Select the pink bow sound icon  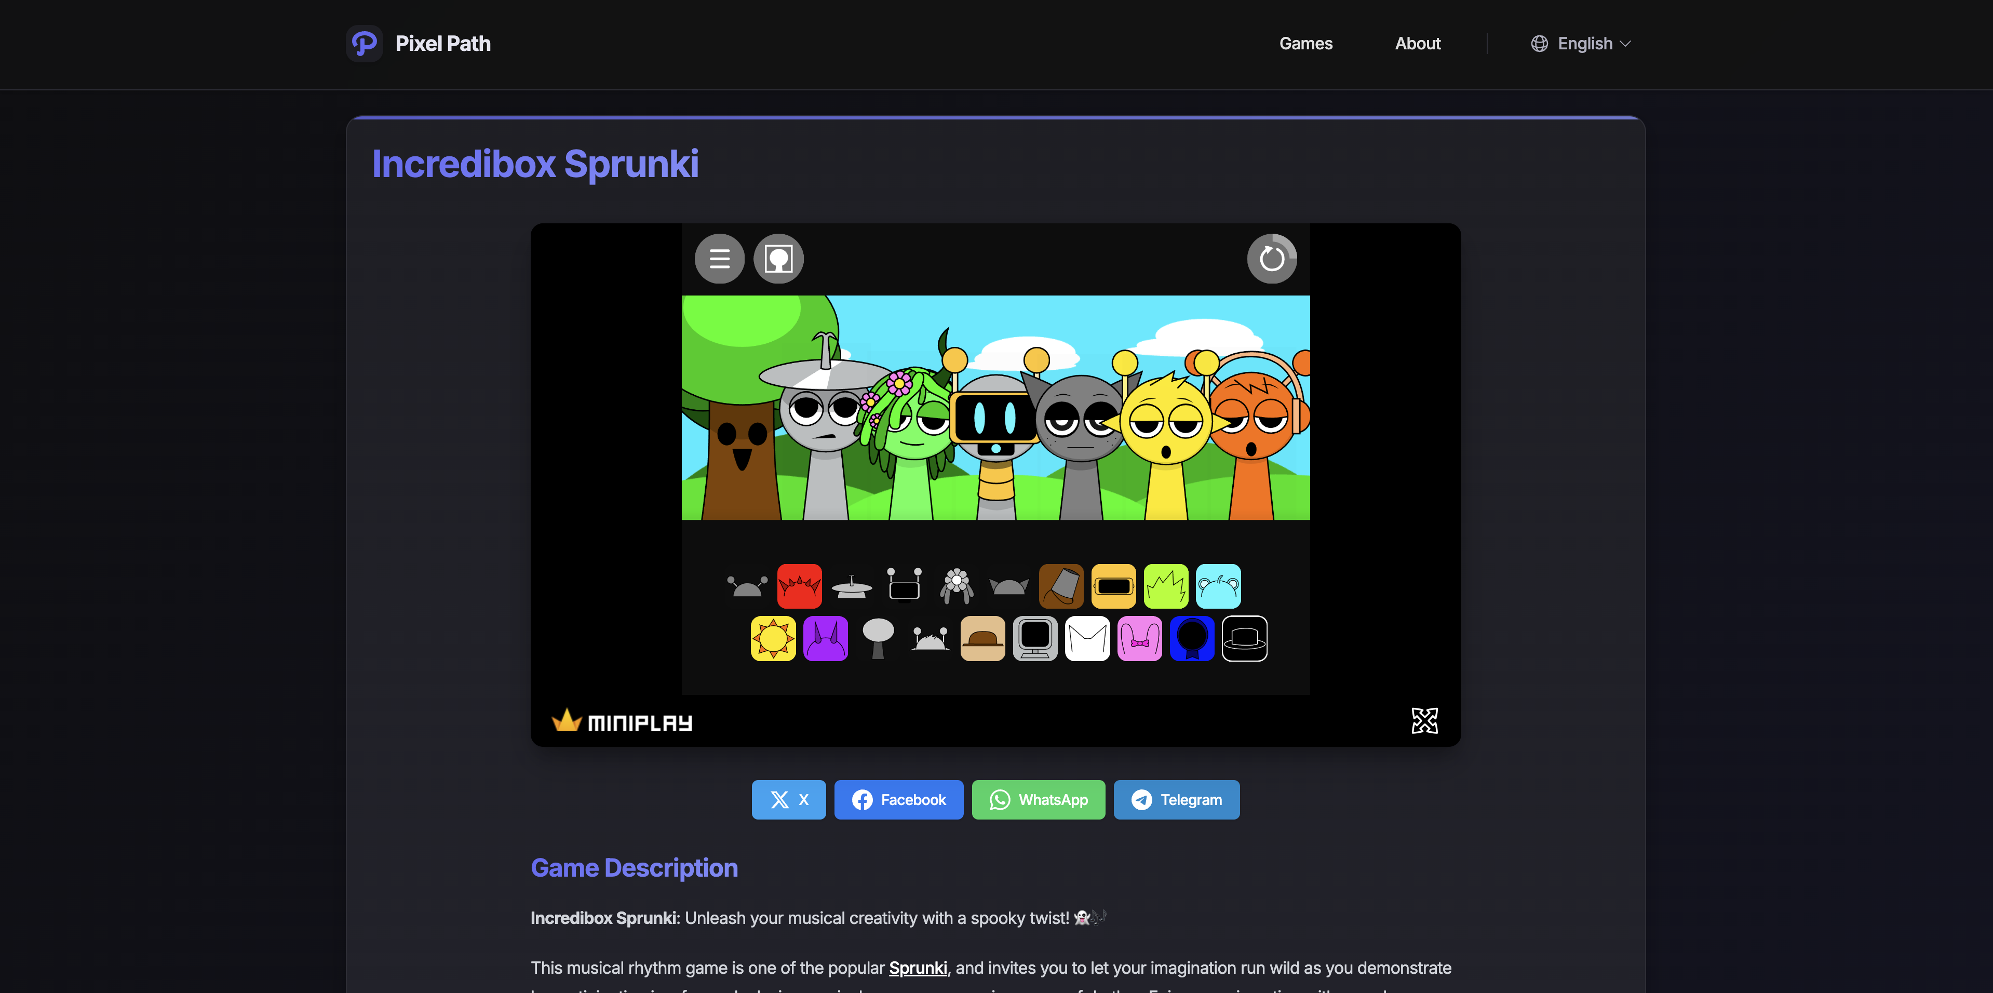click(1140, 638)
